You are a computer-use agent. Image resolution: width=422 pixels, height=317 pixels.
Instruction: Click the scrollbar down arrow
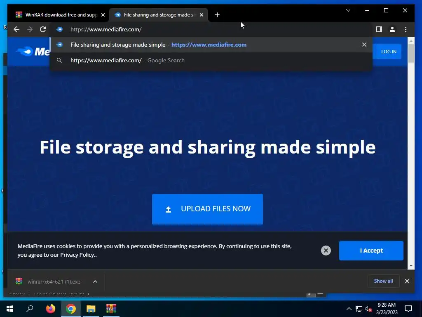pos(411,266)
